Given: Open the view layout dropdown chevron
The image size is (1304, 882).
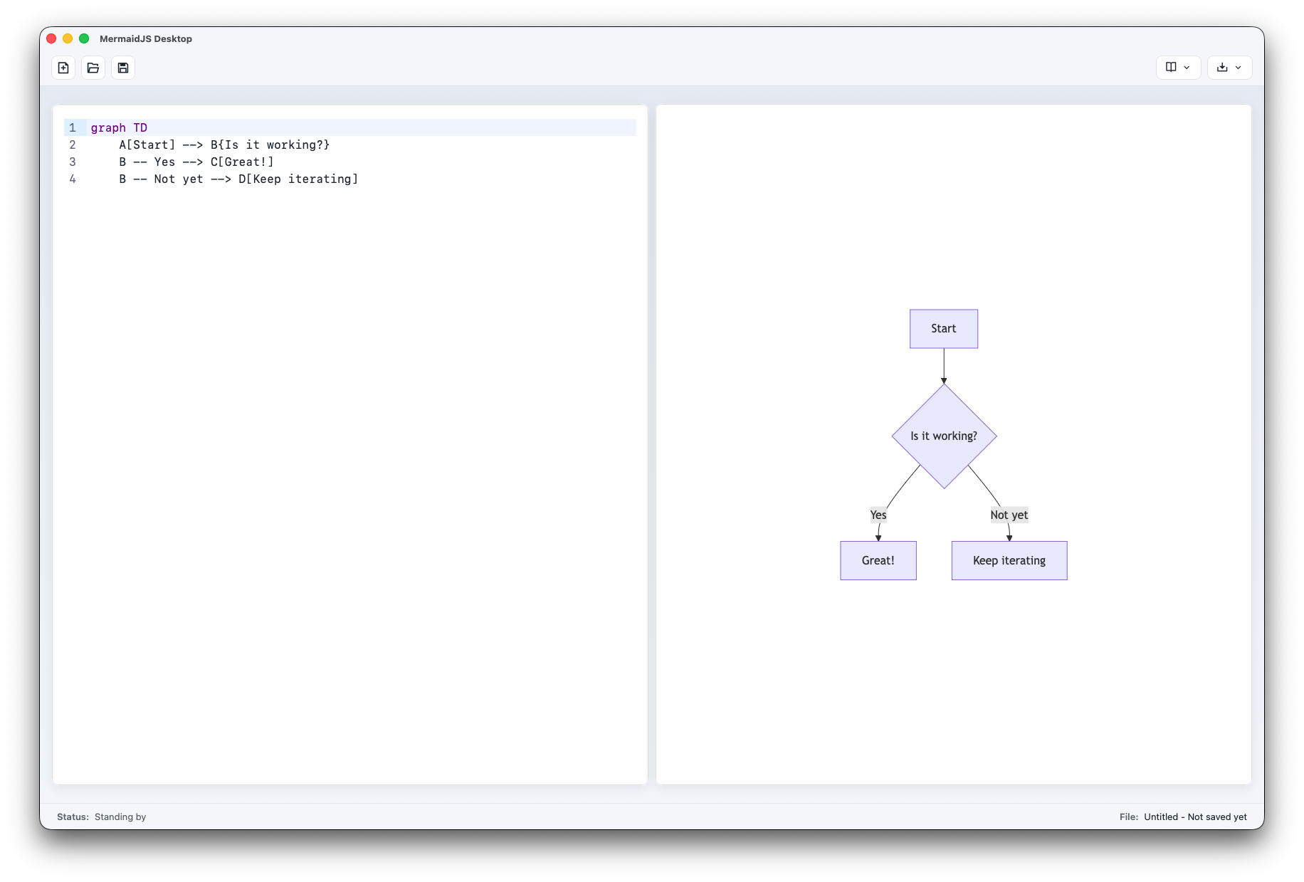Looking at the screenshot, I should coord(1187,68).
